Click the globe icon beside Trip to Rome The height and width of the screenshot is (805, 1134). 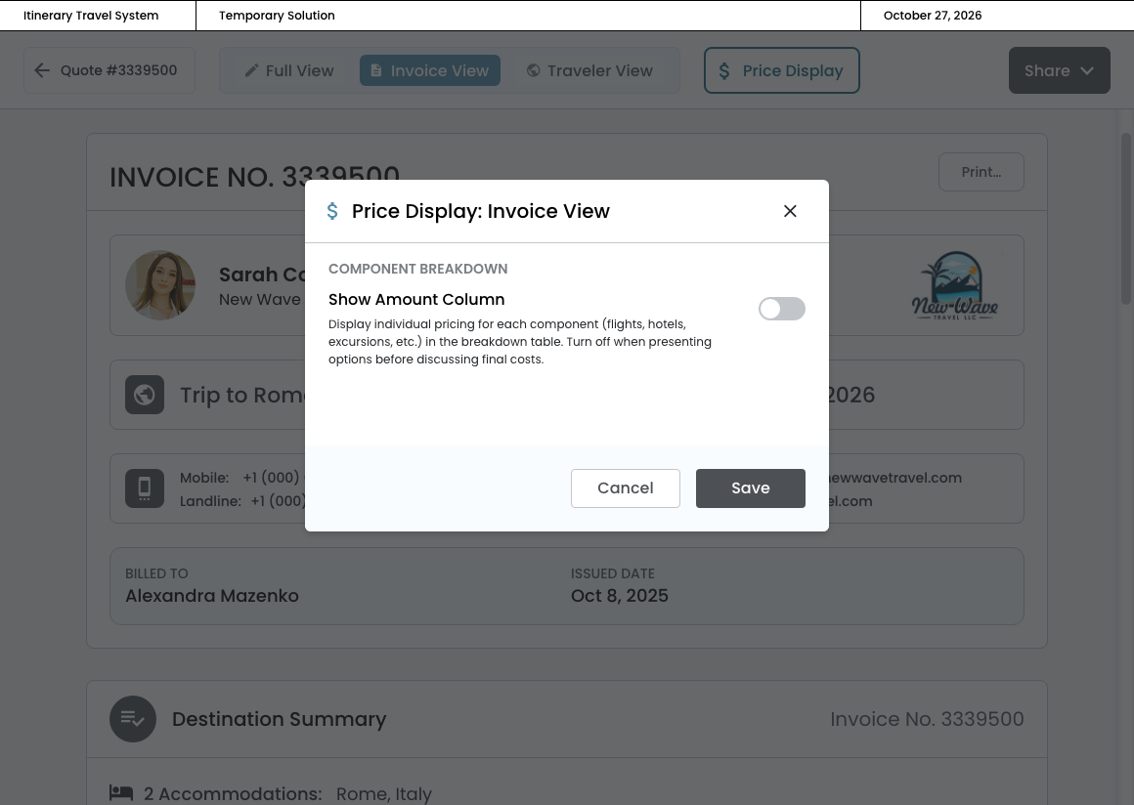coord(145,395)
